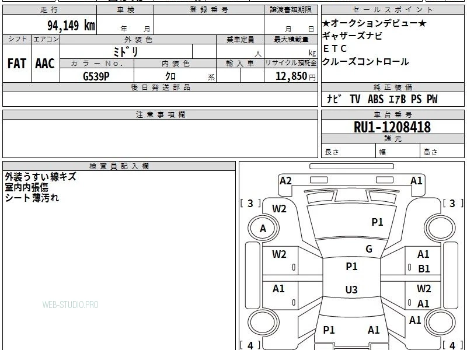467x350 pixels.
Task: Select the 注意事項欄 section header
Action: pos(160,114)
